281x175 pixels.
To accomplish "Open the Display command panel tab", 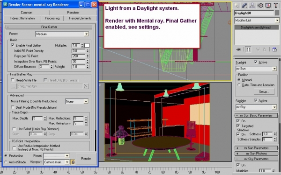I will (268, 6).
